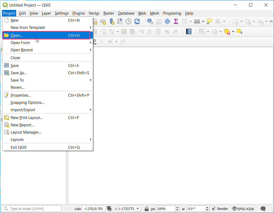This screenshot has width=274, height=213.
Task: Choose Save As... menu entry
Action: coord(48,73)
